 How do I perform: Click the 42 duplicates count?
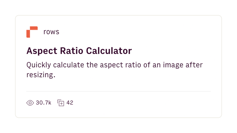tap(70, 103)
